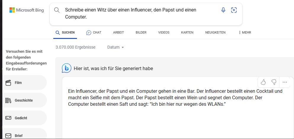Viewport: 294px width, 139px height.
Task: Click the Bing chat bubble logo
Action: 66,68
